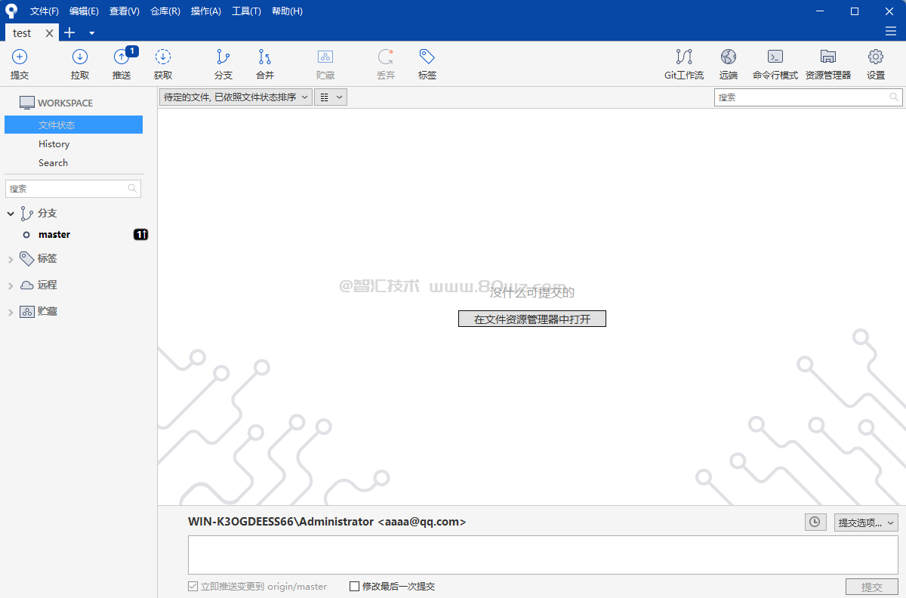906x598 pixels.
Task: Click the 推送 (Push) toolbar icon
Action: (x=122, y=63)
